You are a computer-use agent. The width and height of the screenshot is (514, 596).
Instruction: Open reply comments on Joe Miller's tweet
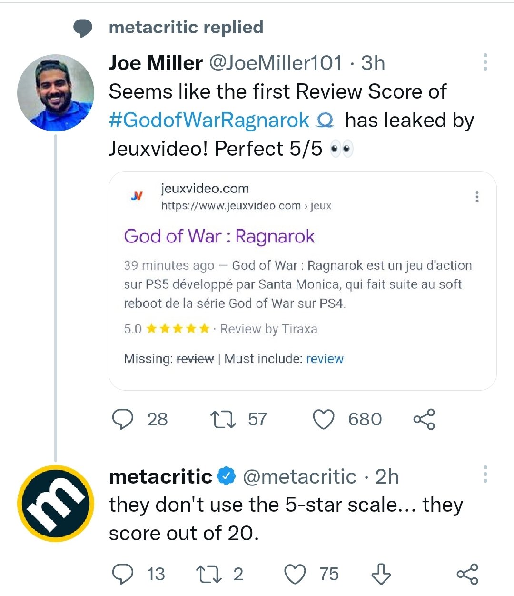(x=122, y=419)
